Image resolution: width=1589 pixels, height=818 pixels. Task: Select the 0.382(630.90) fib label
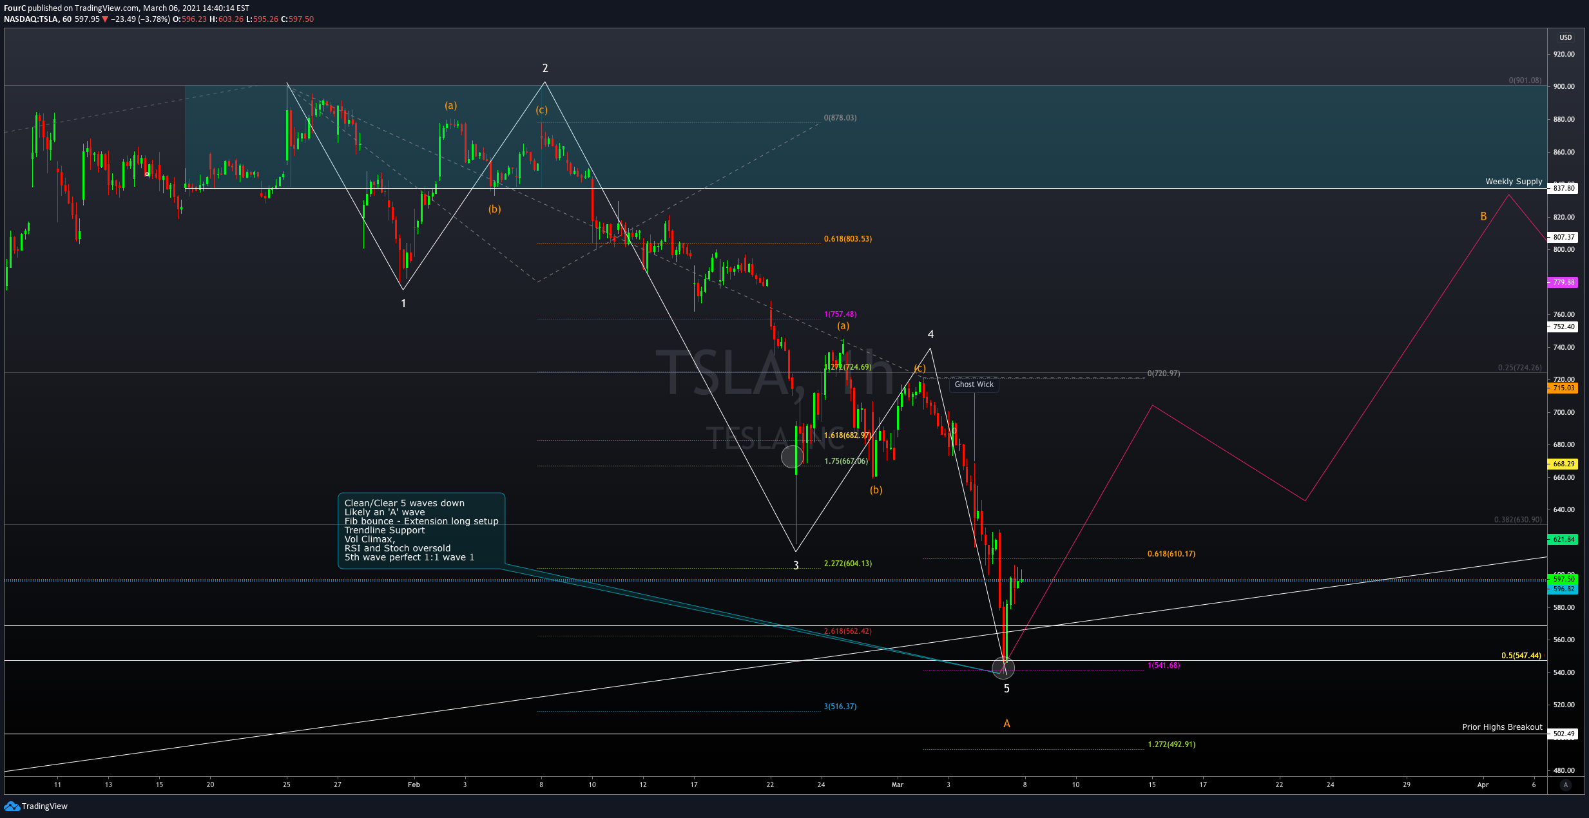(1518, 520)
